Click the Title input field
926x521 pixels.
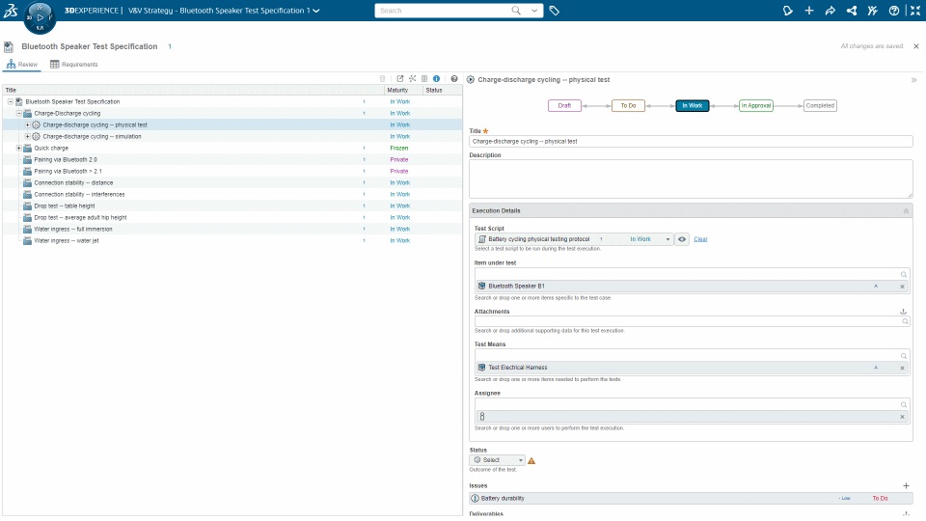click(691, 142)
